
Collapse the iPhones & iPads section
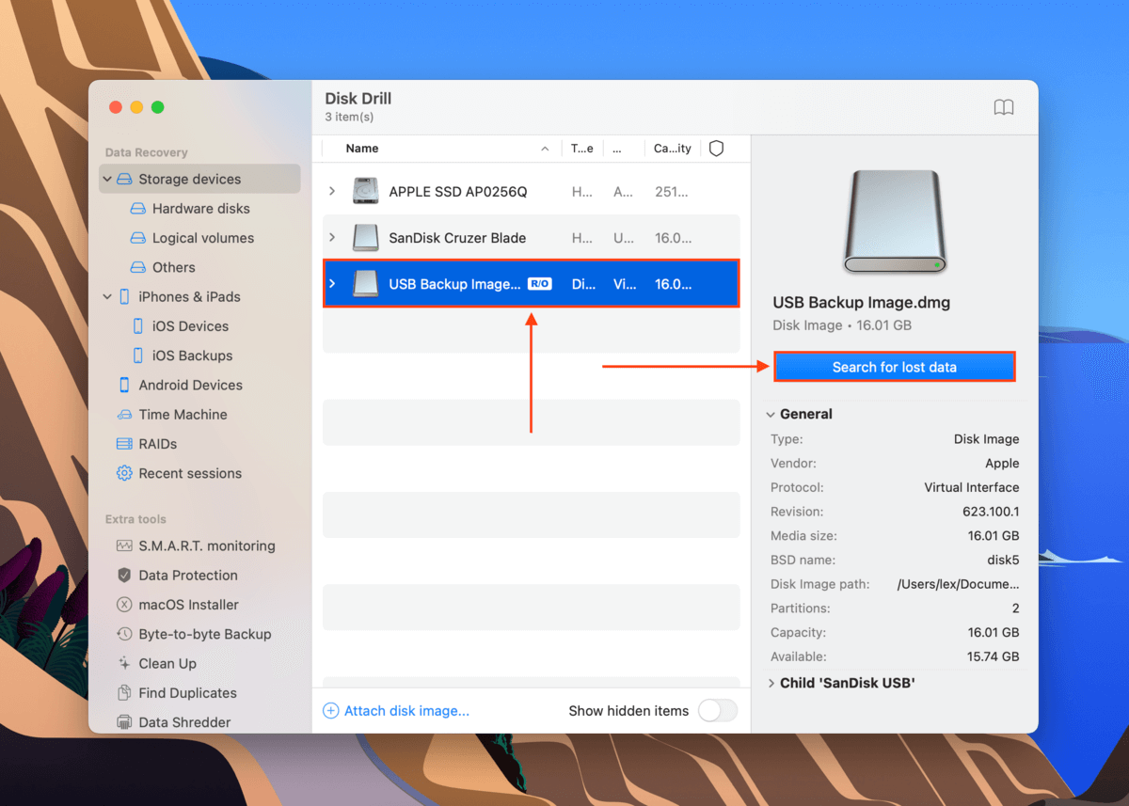[x=107, y=296]
